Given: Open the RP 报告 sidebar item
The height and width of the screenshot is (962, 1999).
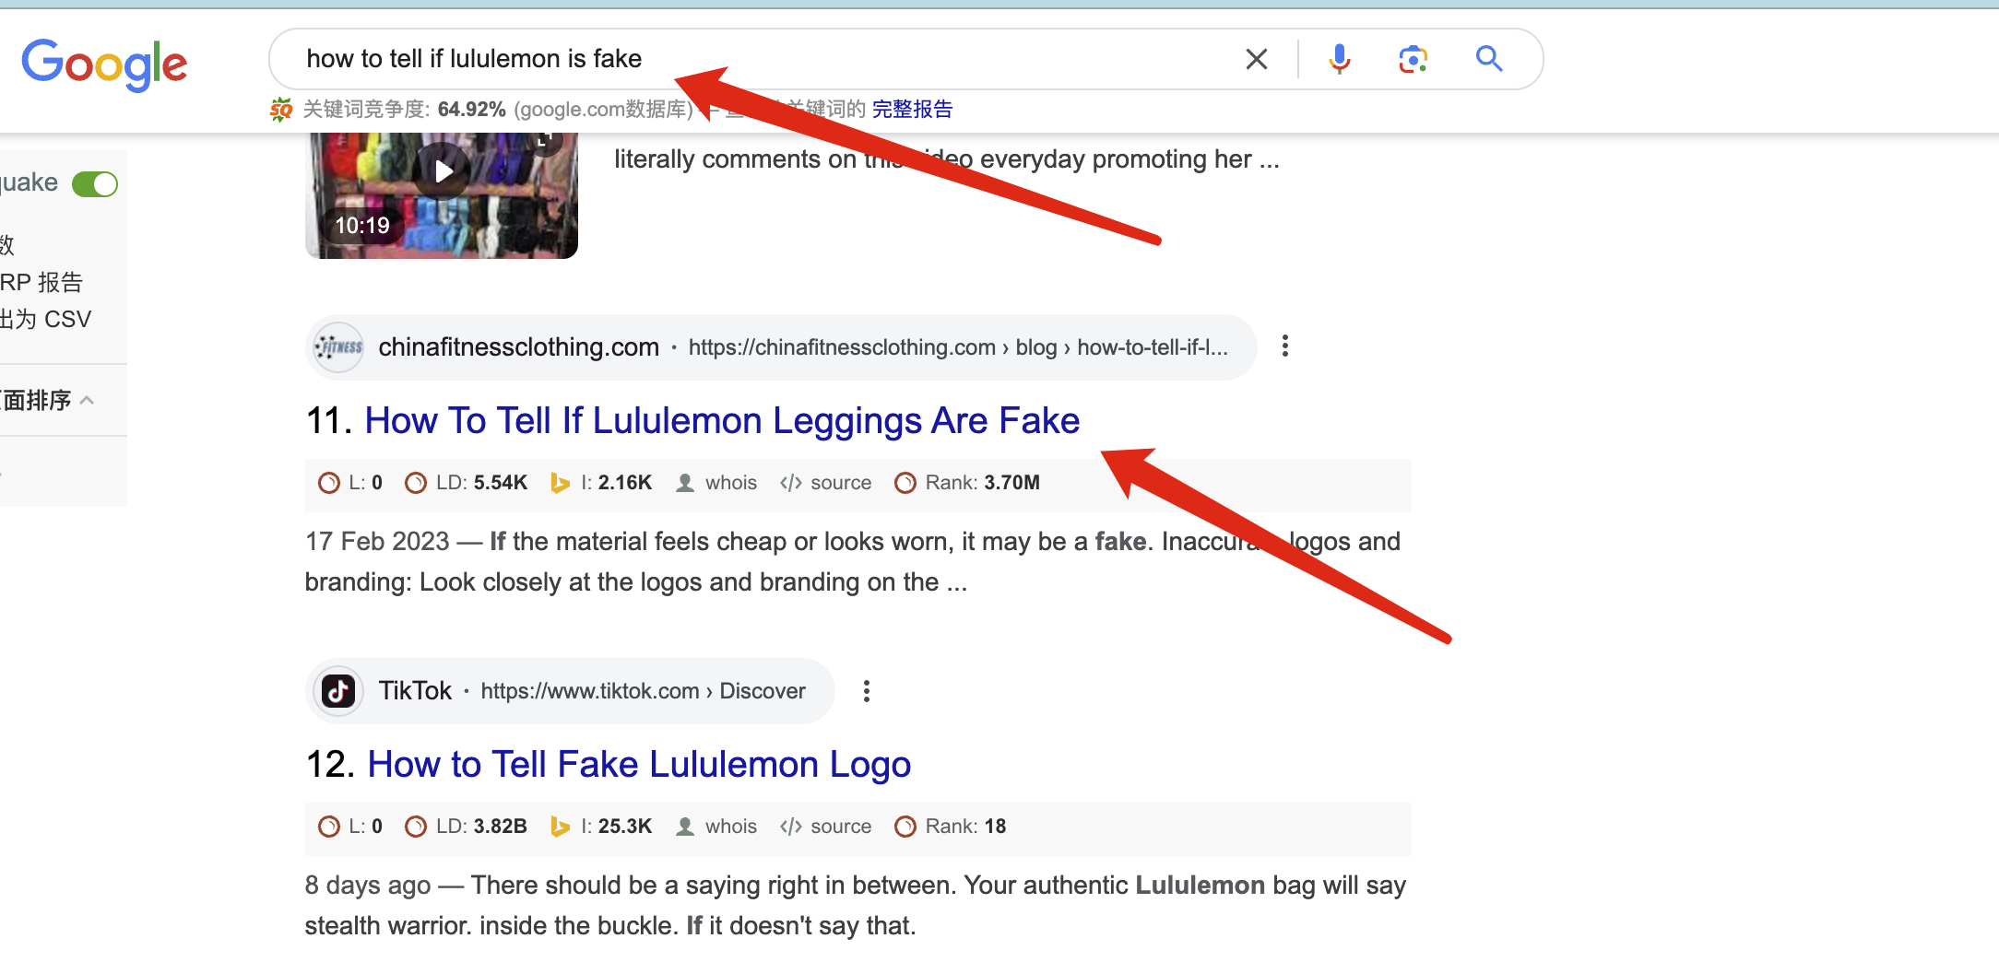Looking at the screenshot, I should tap(41, 282).
